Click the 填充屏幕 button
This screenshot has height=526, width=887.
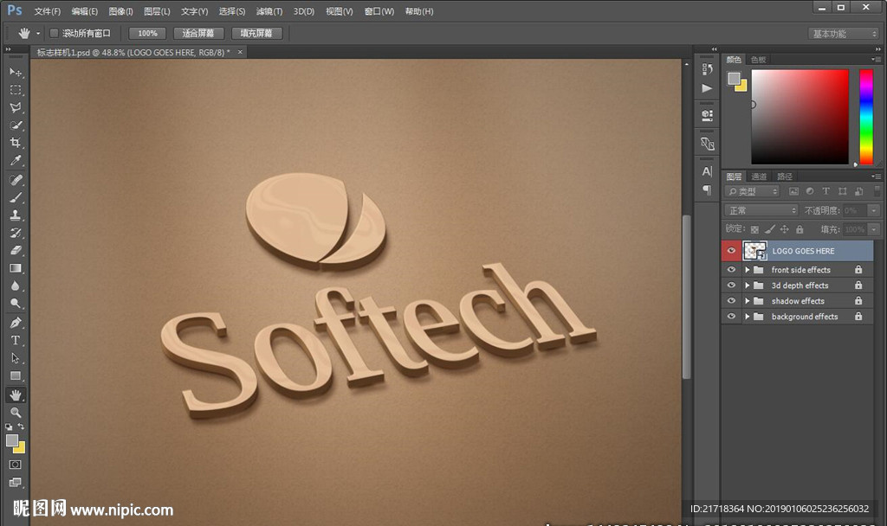[x=256, y=34]
